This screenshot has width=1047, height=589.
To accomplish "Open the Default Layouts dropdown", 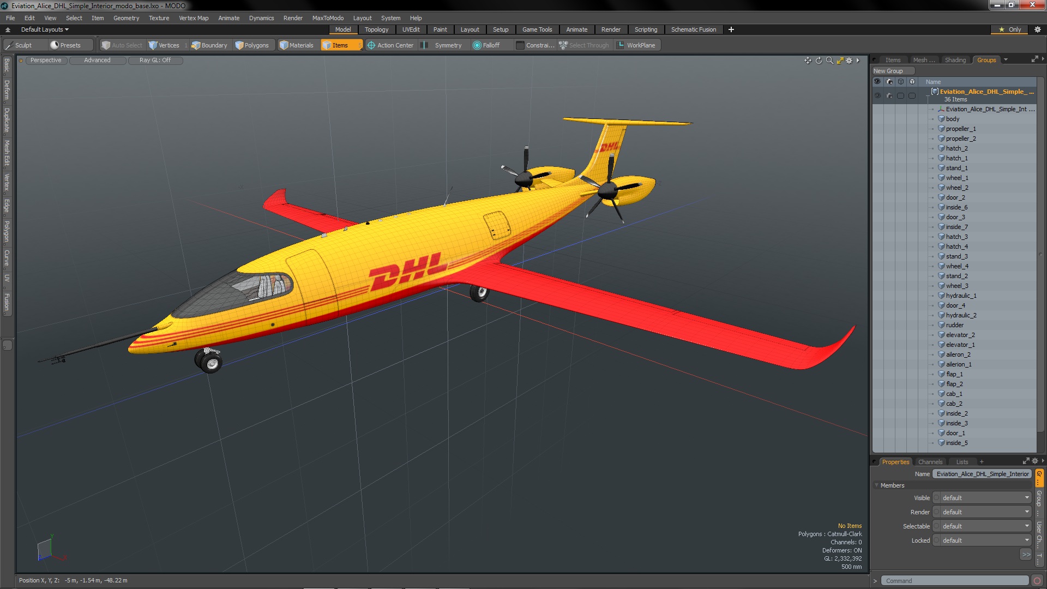I will pos(45,29).
